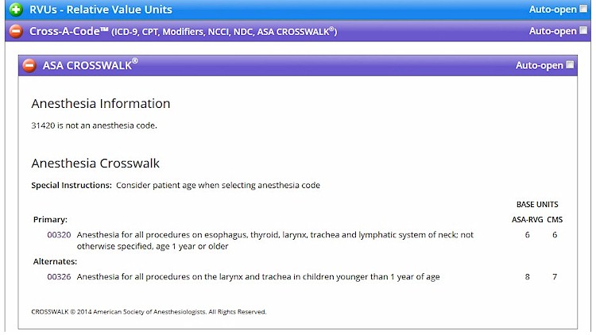Image resolution: width=596 pixels, height=335 pixels.
Task: Select the Special Instructions label
Action: coord(72,185)
